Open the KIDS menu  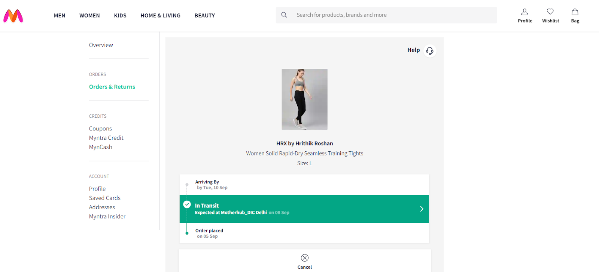pyautogui.click(x=120, y=16)
